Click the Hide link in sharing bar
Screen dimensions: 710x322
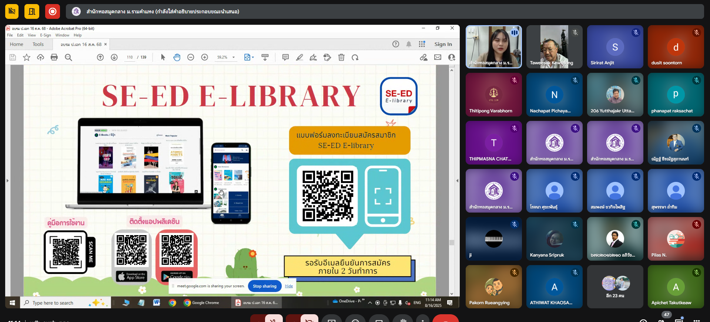click(289, 286)
